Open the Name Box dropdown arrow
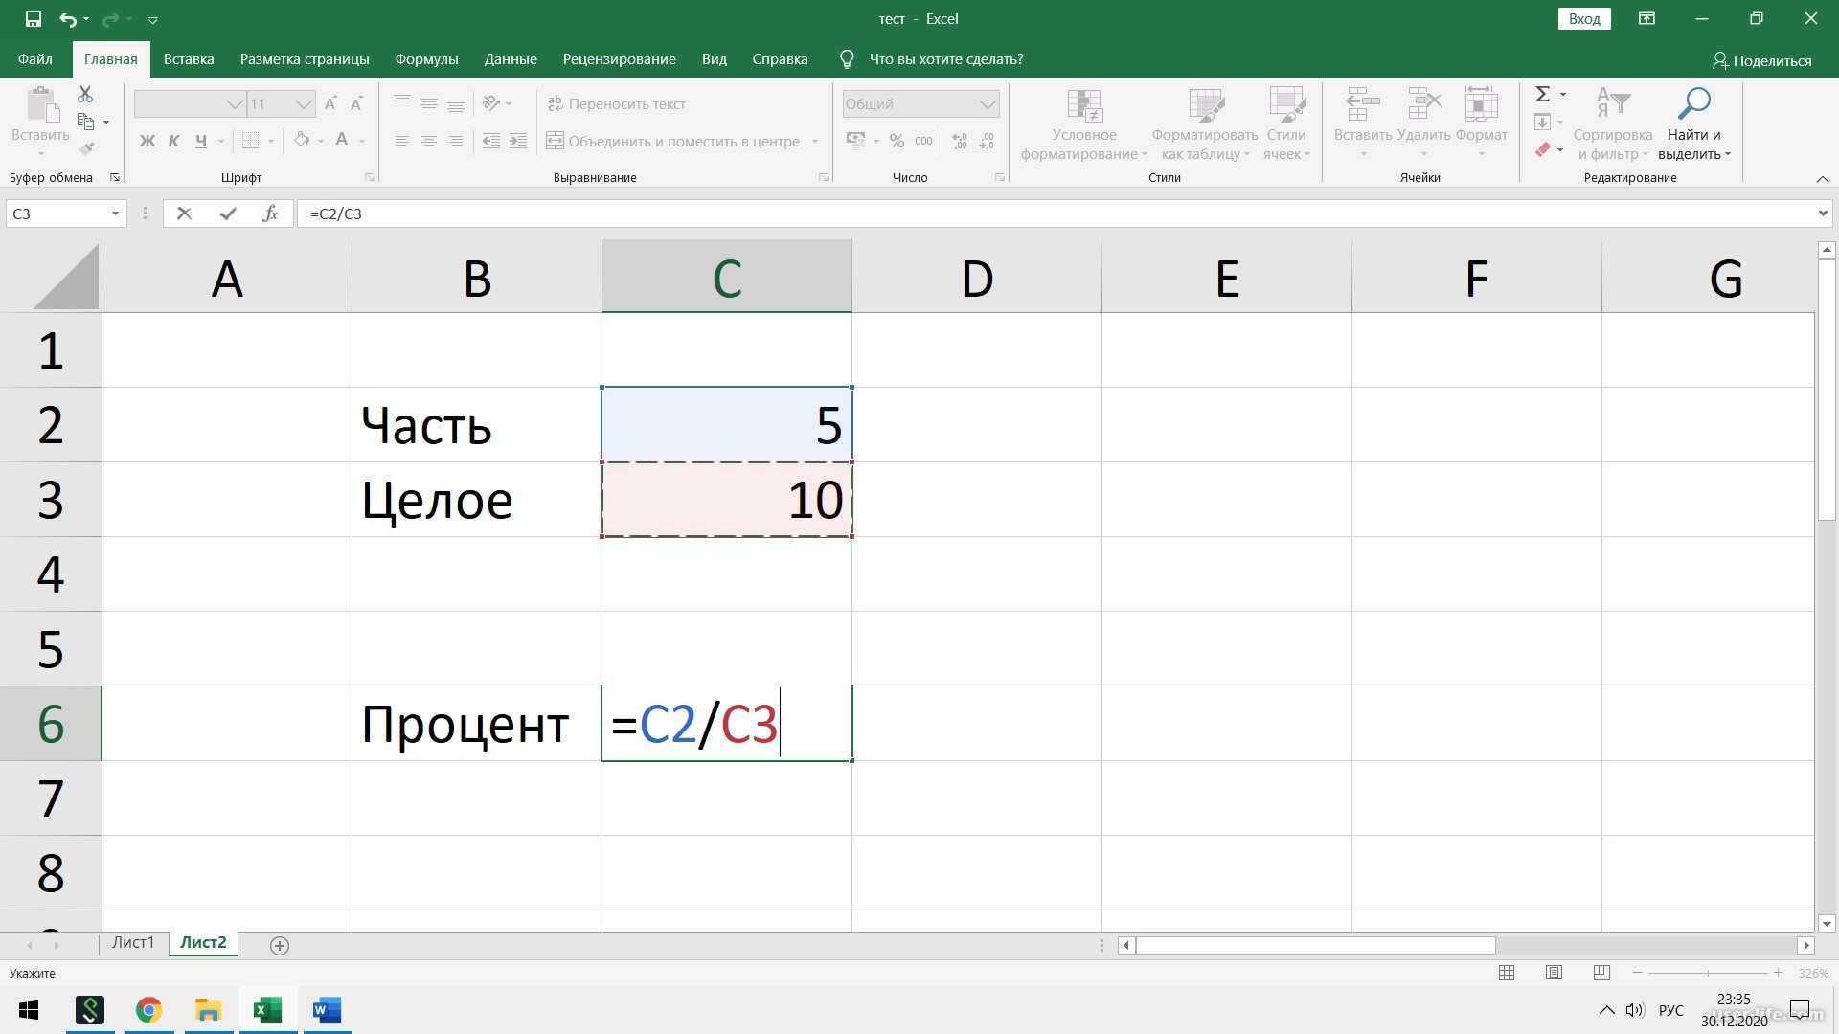The image size is (1839, 1034). pyautogui.click(x=115, y=214)
